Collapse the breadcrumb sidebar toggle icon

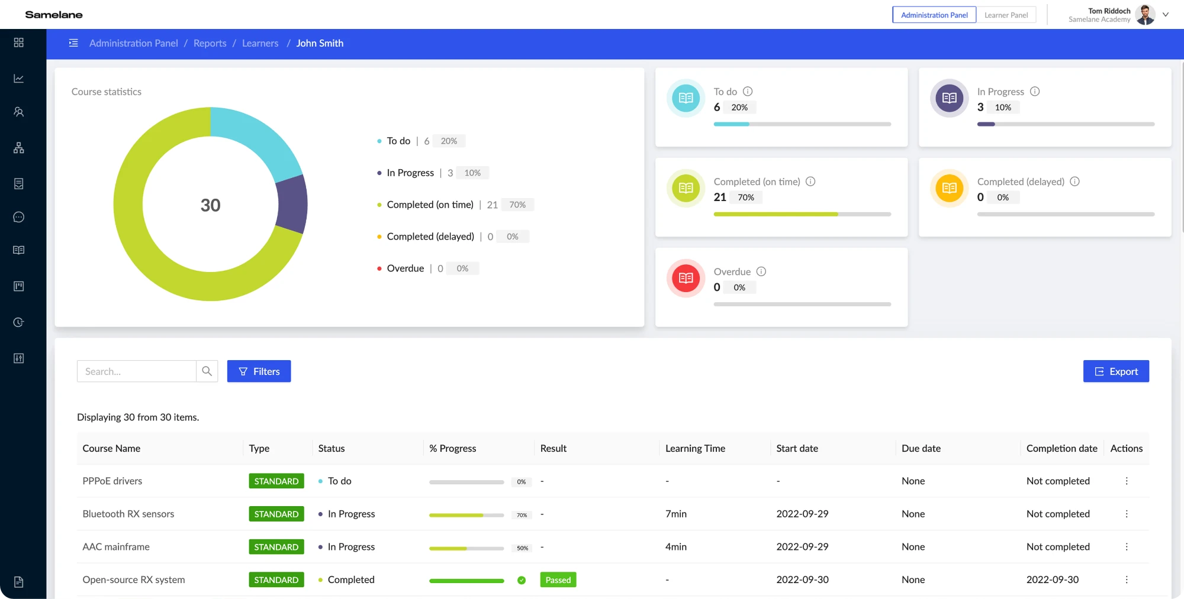click(x=73, y=43)
